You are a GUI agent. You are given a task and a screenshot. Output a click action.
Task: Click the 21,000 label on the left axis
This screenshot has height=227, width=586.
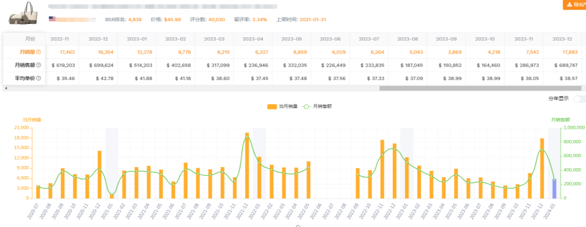click(21, 128)
